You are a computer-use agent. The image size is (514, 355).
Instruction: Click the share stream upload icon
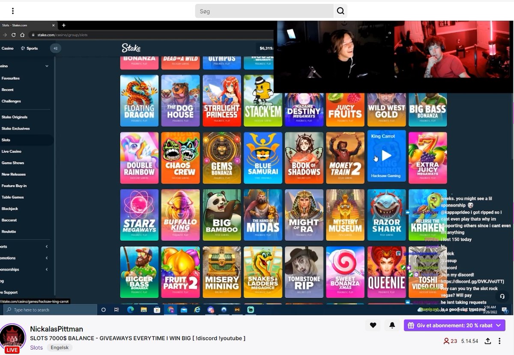pyautogui.click(x=487, y=341)
